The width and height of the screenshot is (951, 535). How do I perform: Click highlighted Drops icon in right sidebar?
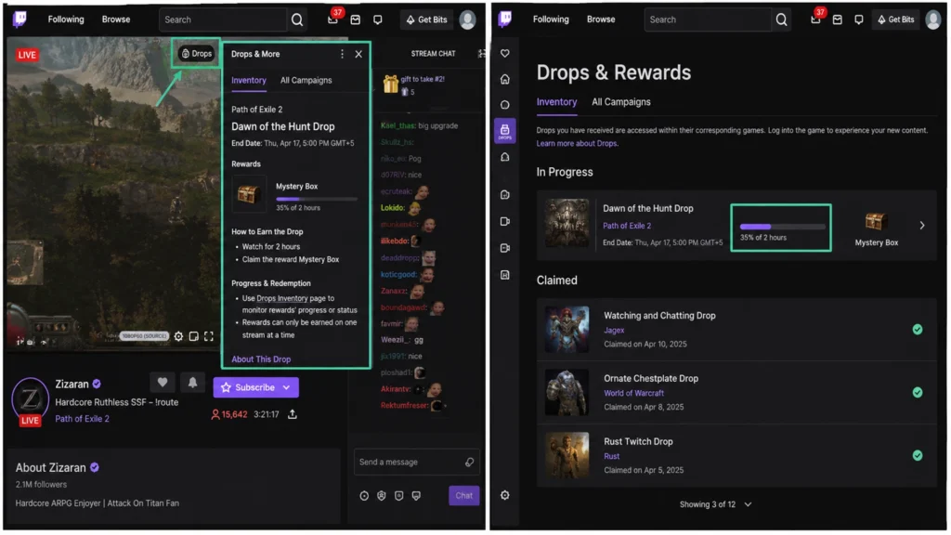pos(504,130)
